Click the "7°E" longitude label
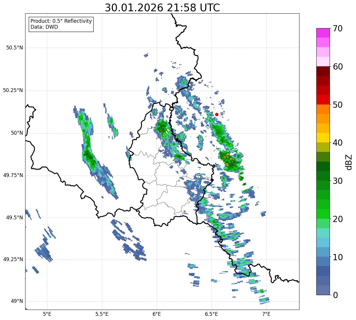Screen dimensions: 356x320 (266, 314)
